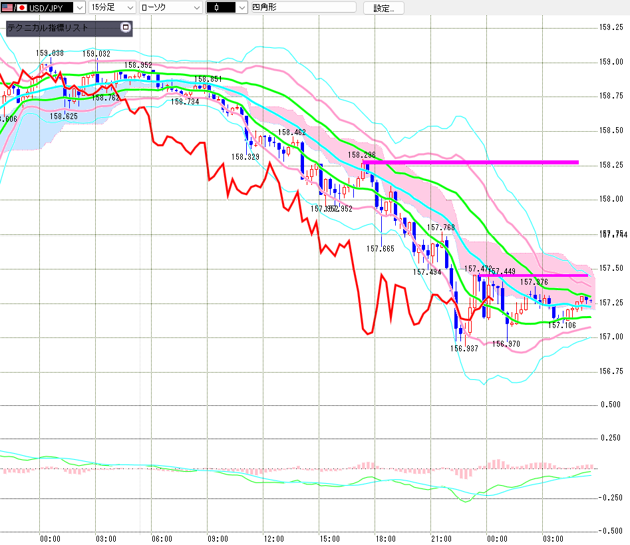The width and height of the screenshot is (630, 545).
Task: Click the 21:00 time axis label
Action: click(441, 539)
